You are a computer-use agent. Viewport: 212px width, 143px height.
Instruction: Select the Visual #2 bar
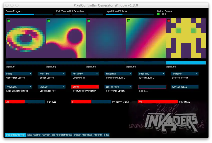(66, 63)
